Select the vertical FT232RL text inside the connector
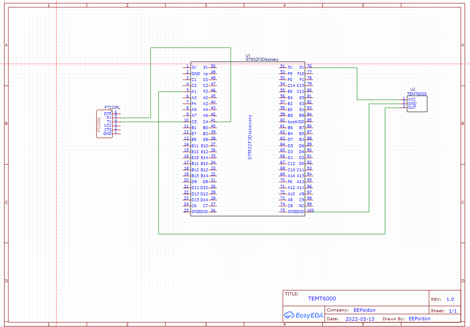 click(99, 124)
